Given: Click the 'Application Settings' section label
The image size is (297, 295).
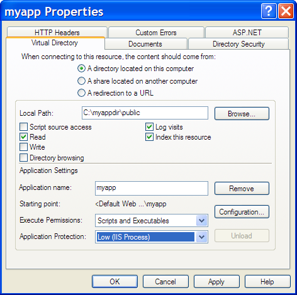Looking at the screenshot, I should click(x=48, y=170).
